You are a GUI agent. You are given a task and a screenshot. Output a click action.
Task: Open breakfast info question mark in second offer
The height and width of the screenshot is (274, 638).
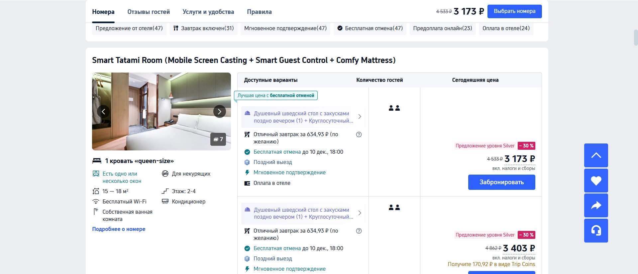pyautogui.click(x=359, y=231)
